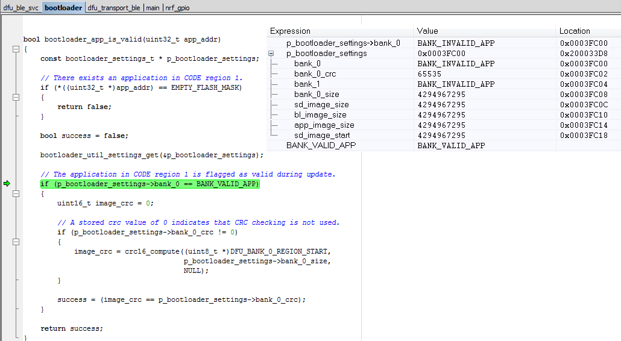Select the bank_1 watch entry

tap(307, 84)
